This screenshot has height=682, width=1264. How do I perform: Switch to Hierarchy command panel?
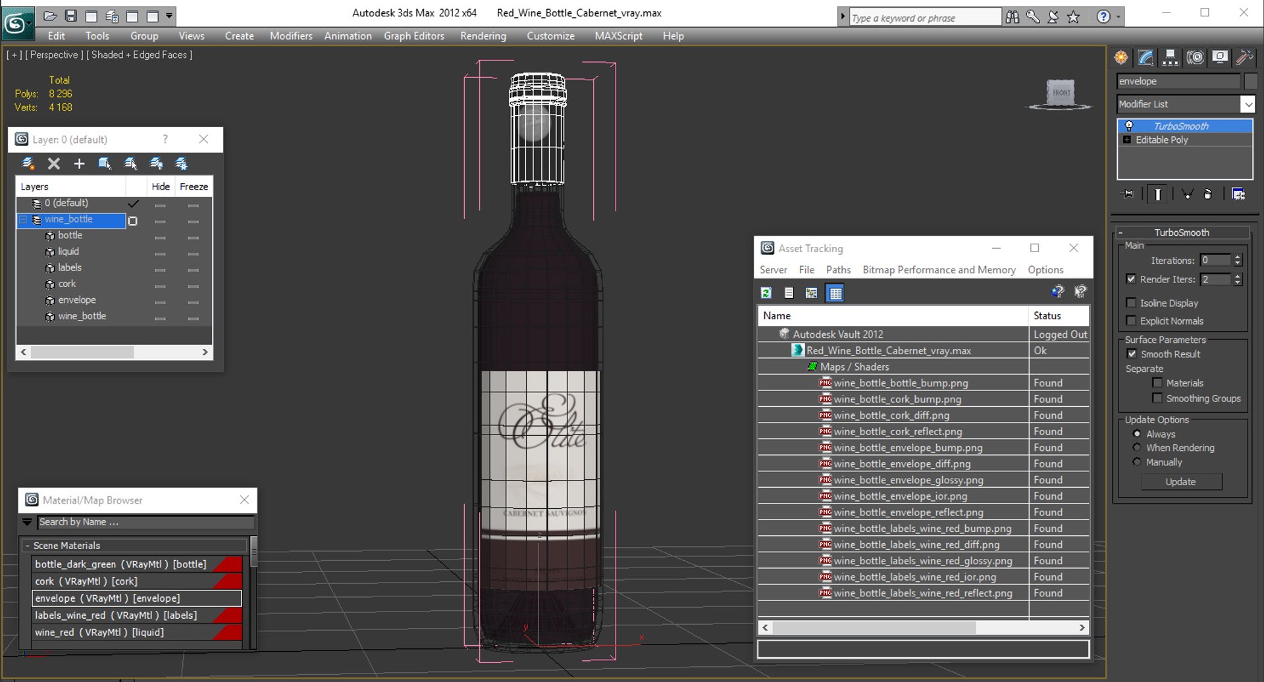coord(1170,58)
